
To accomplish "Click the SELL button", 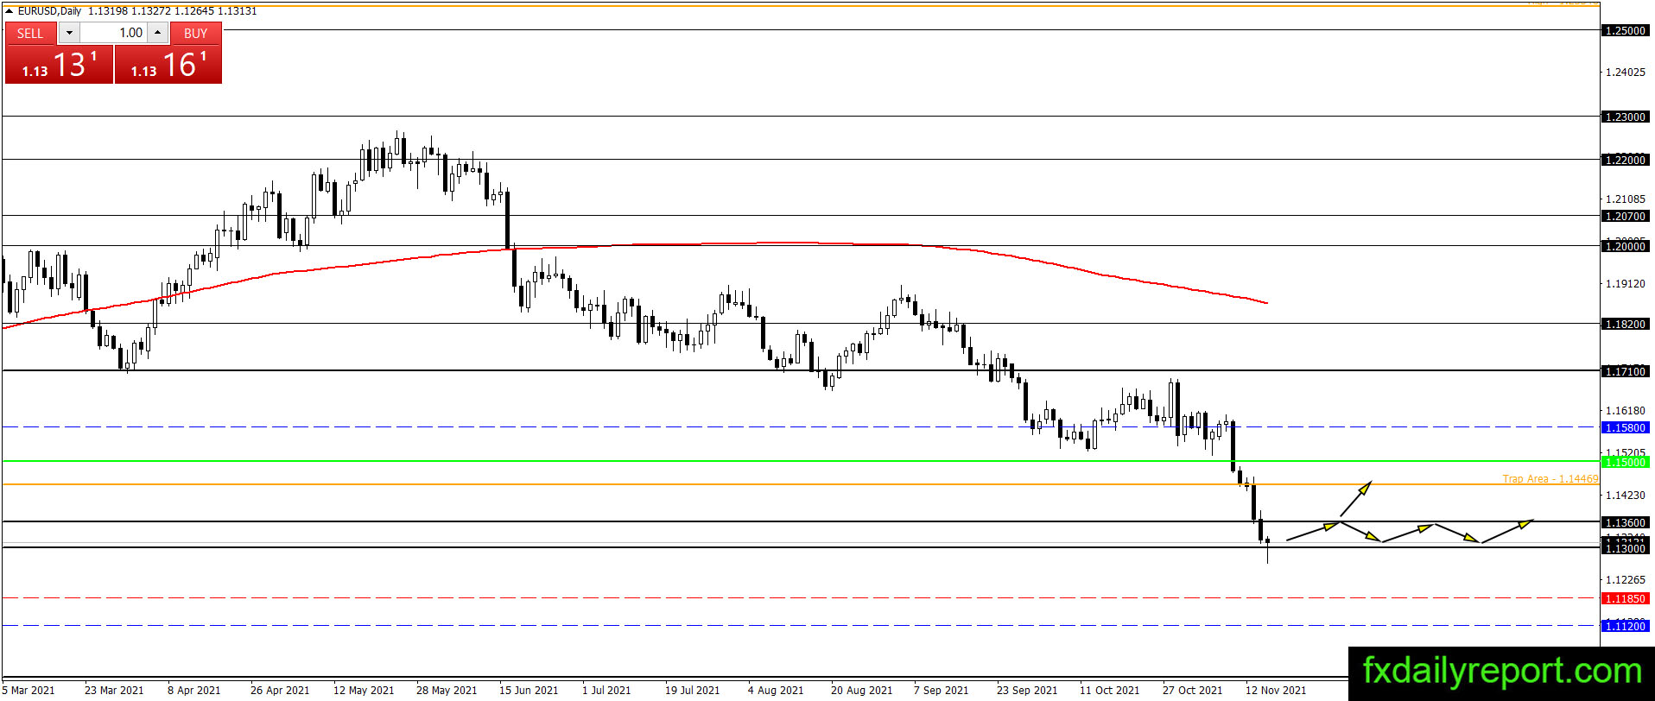I will 30,33.
